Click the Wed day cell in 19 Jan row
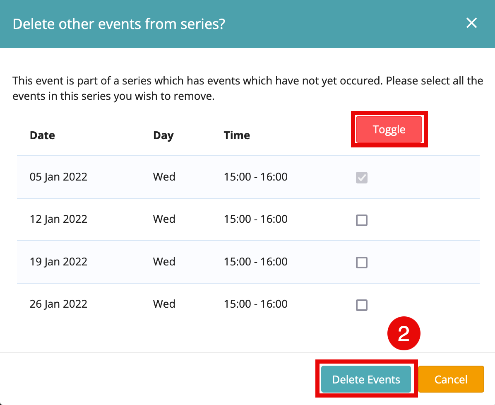Image resolution: width=495 pixels, height=405 pixels. [x=164, y=262]
